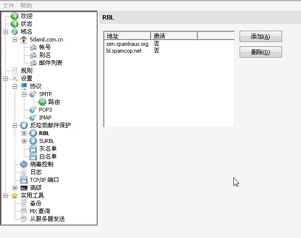Click the lock icon beside TCP/IP 端口
301x238 pixels.
(24, 180)
